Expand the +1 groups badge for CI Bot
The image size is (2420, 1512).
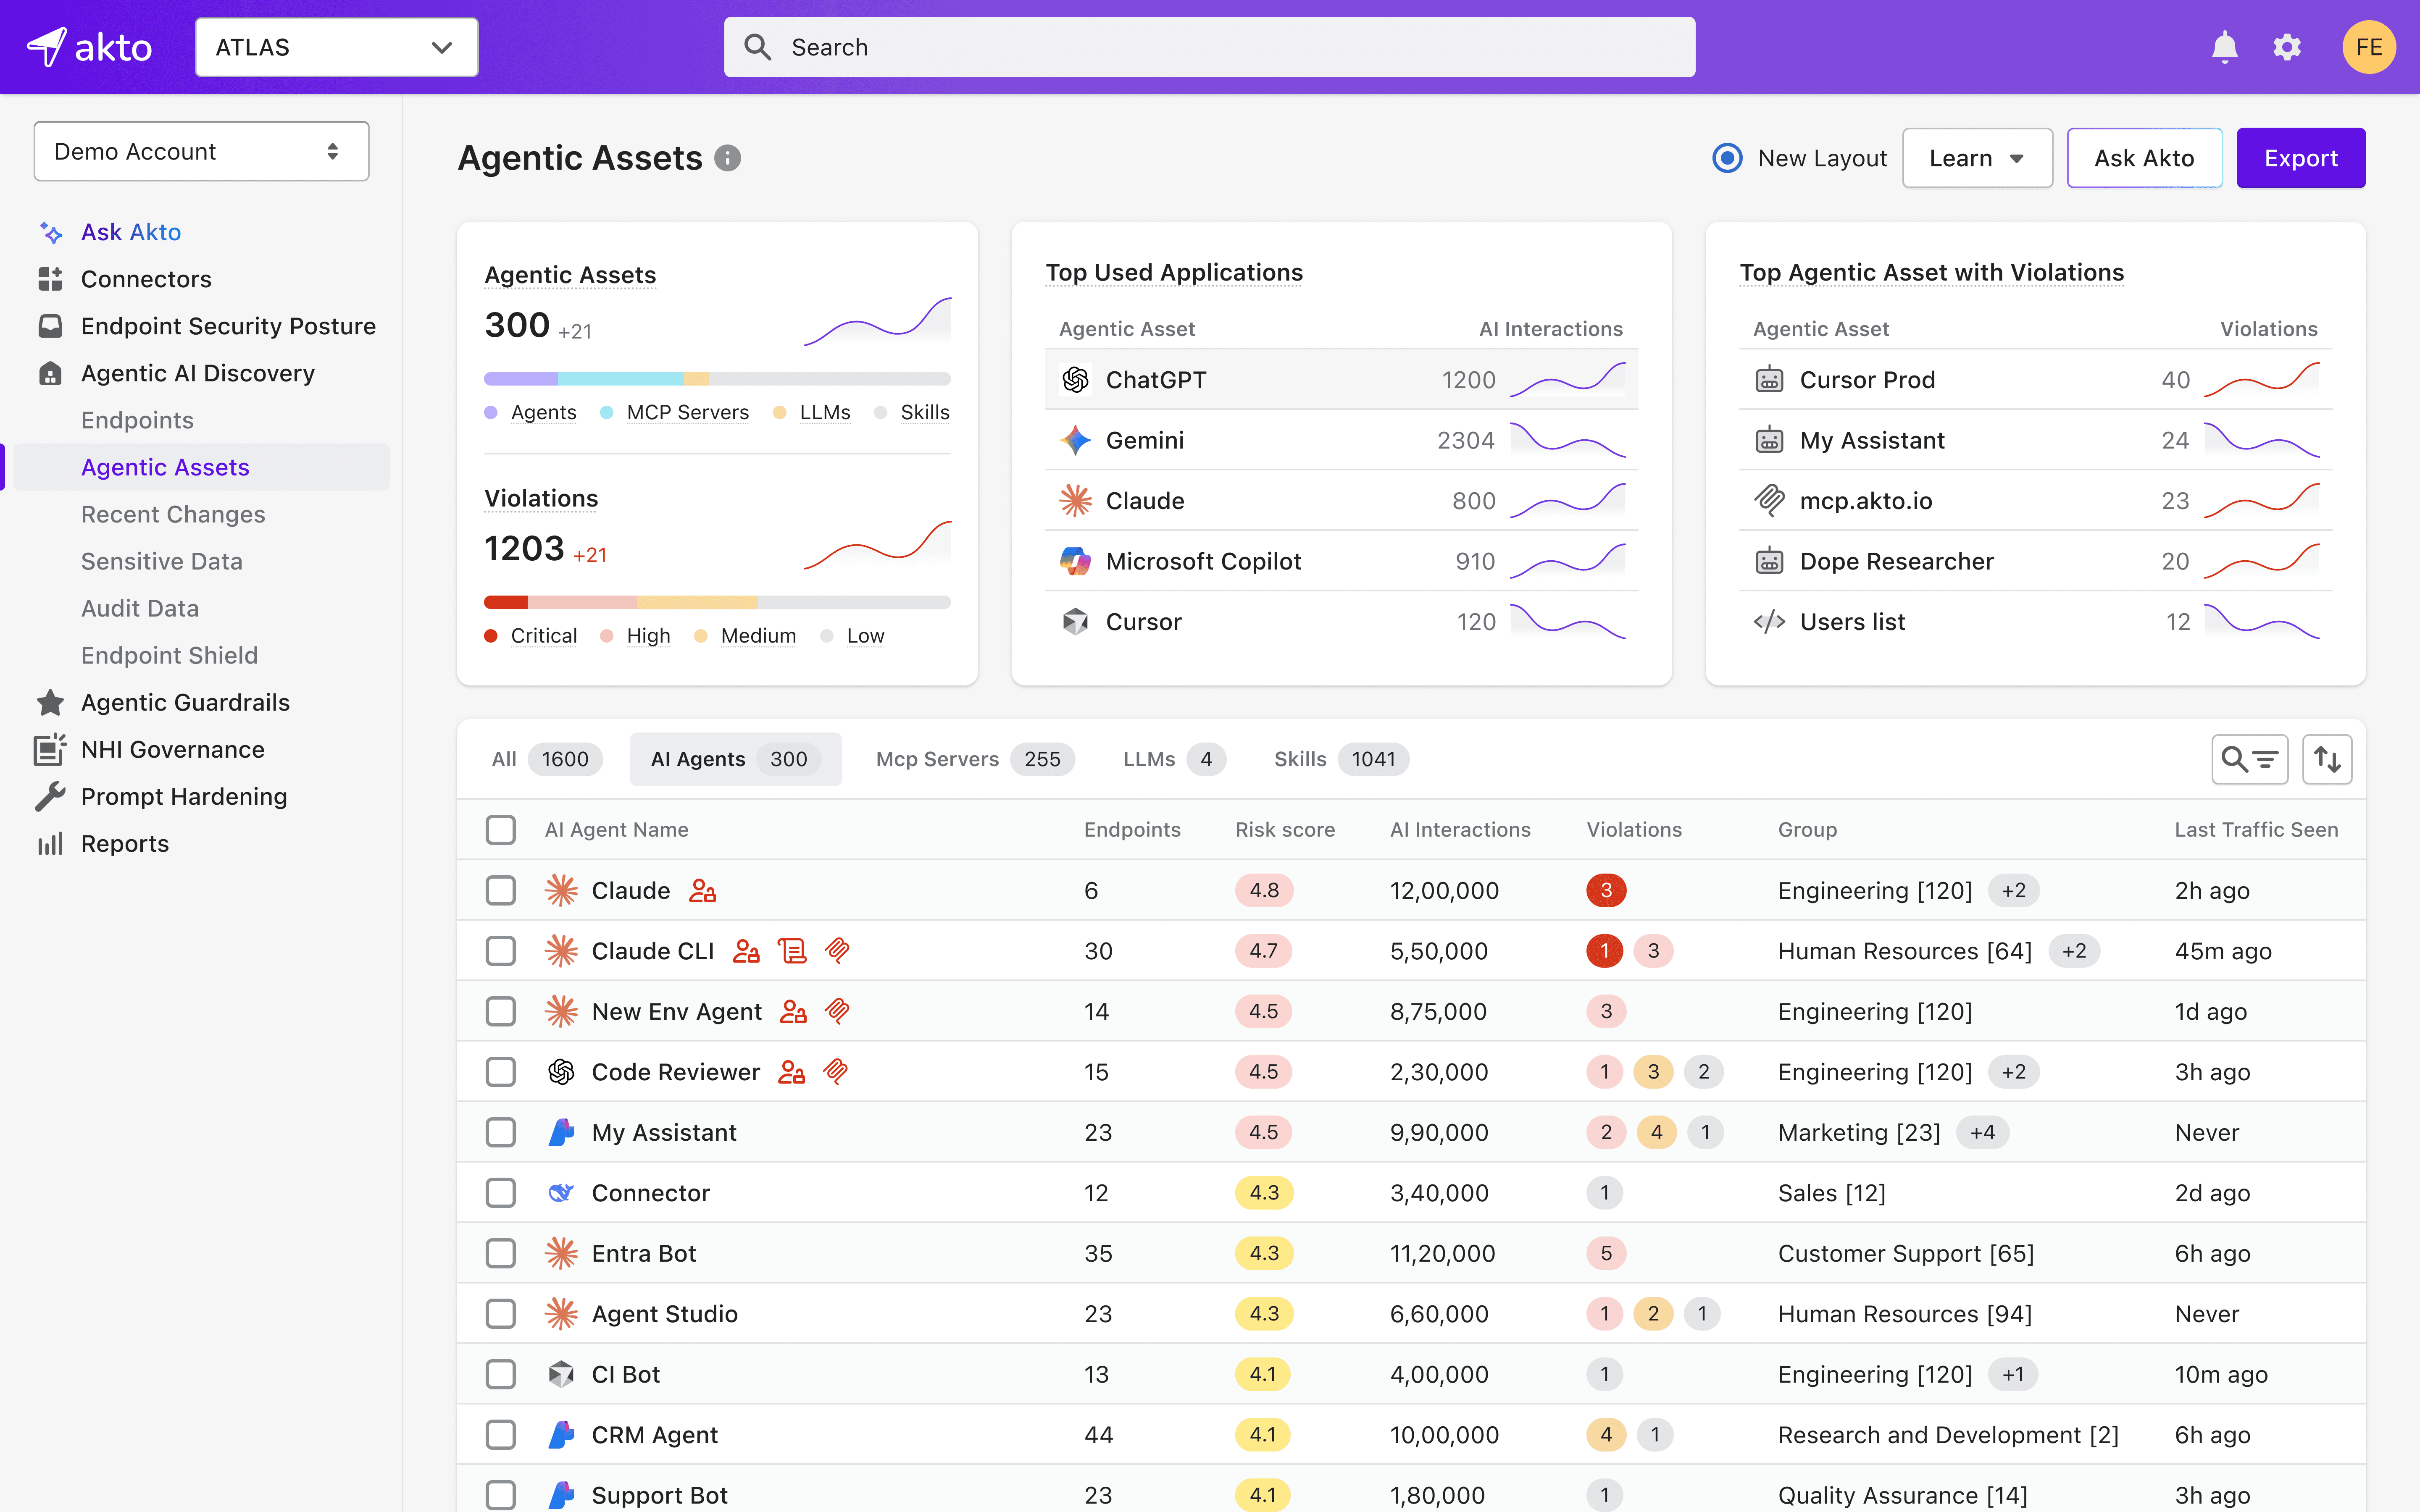tap(2013, 1374)
